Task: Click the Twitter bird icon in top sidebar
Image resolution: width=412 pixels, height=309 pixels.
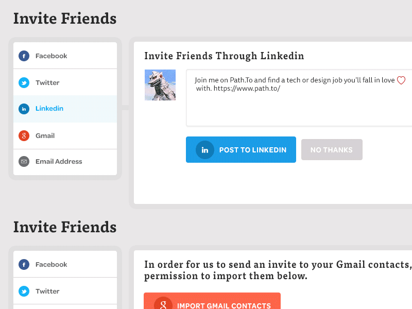Action: tap(24, 83)
